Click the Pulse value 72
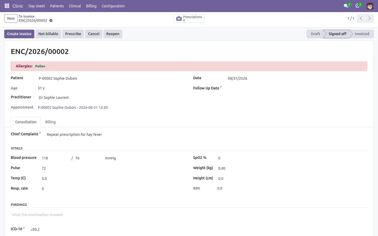The image size is (378, 236). point(44,168)
